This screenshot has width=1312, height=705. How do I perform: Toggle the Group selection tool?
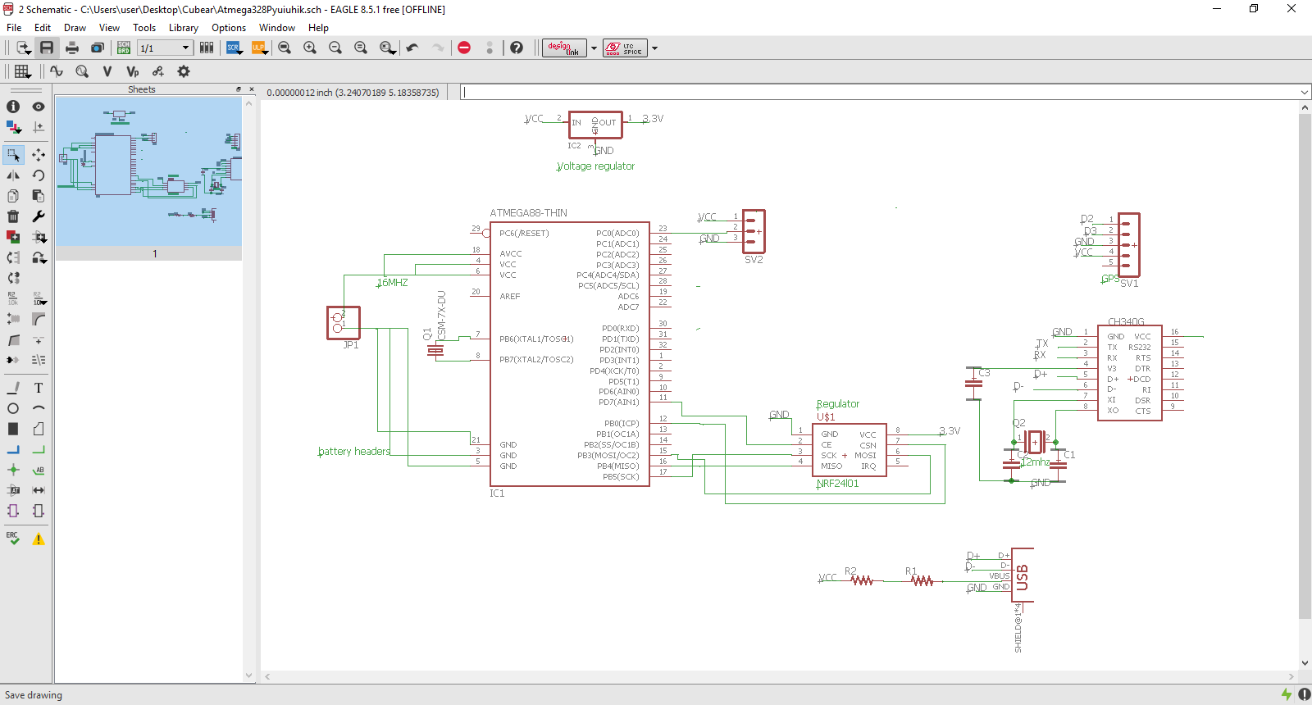(x=13, y=155)
